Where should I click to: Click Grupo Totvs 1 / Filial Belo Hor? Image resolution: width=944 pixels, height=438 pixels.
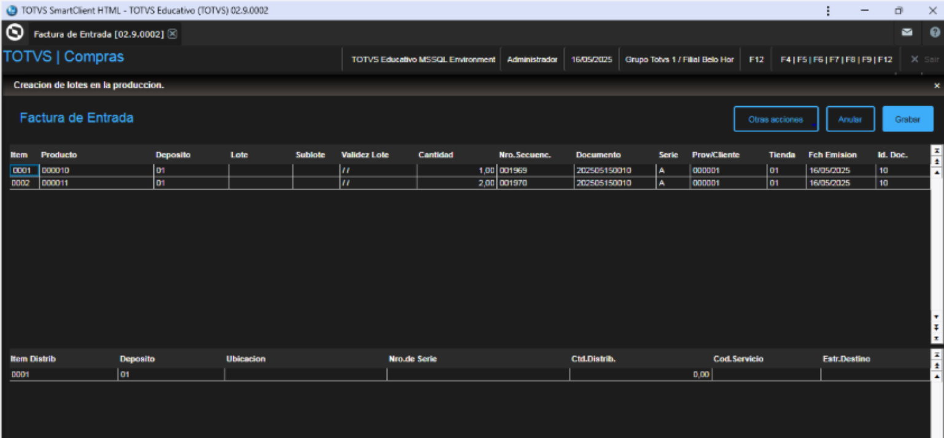[679, 60]
